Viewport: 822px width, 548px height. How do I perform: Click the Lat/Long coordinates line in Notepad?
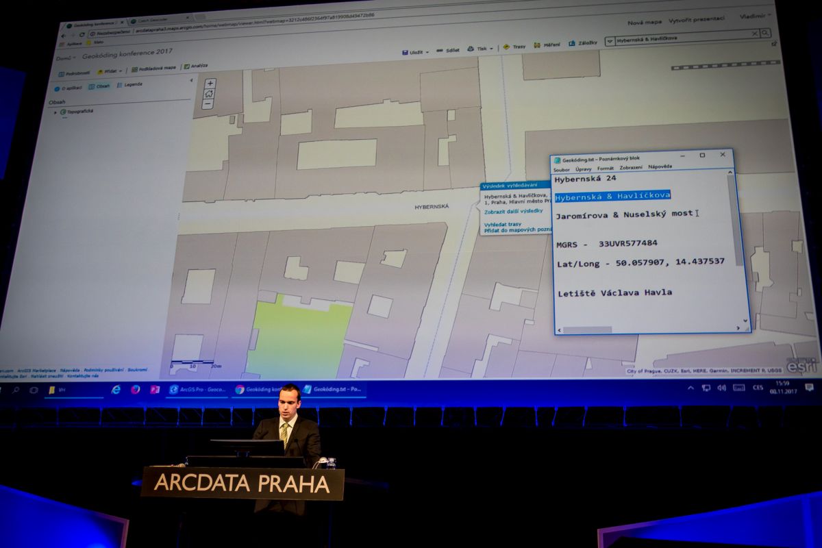(x=640, y=262)
